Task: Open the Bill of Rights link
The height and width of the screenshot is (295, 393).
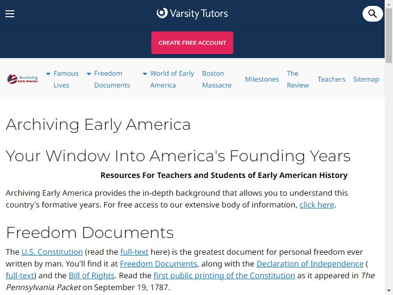Action: (91, 275)
